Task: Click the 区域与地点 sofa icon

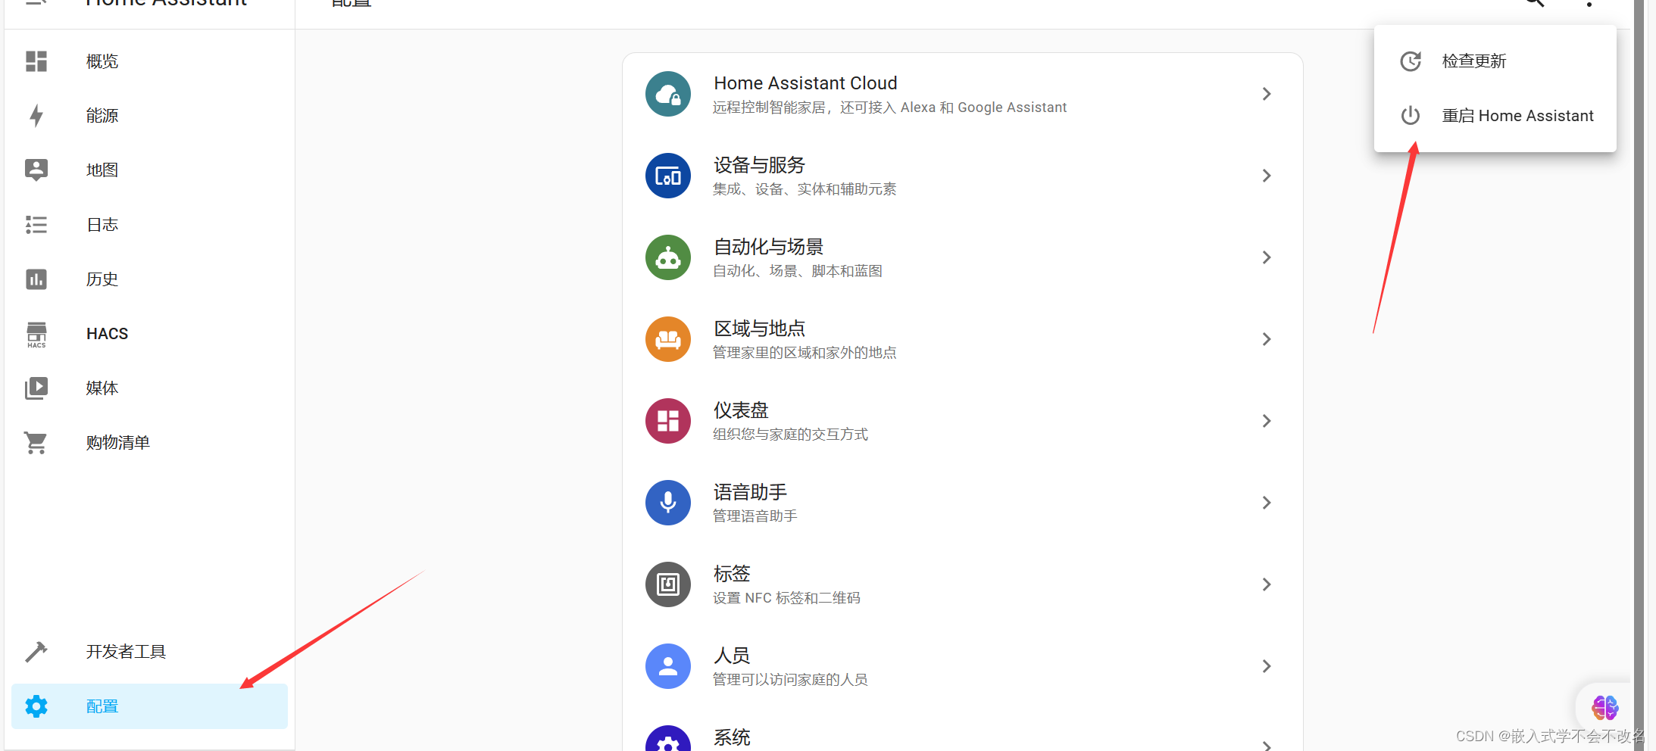Action: [x=668, y=339]
